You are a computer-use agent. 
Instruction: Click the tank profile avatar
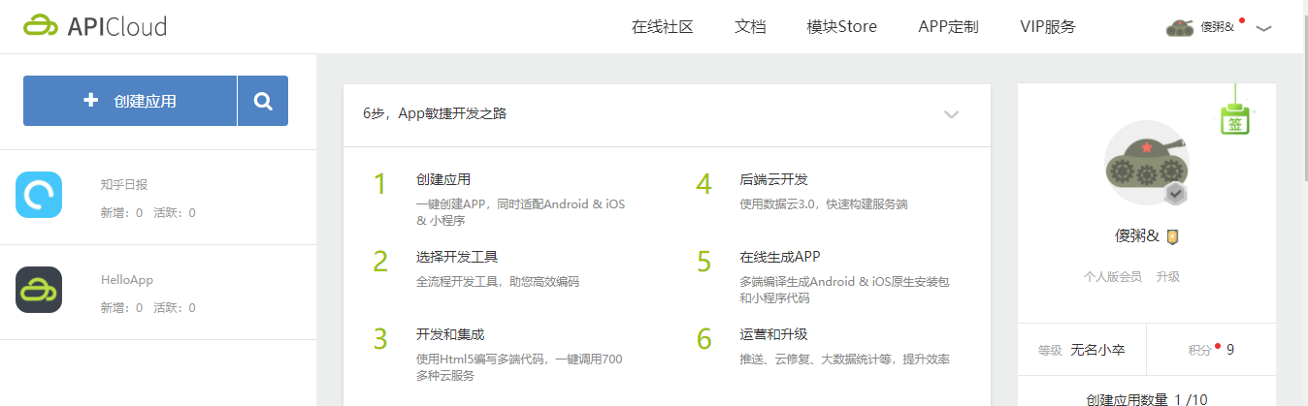1147,165
